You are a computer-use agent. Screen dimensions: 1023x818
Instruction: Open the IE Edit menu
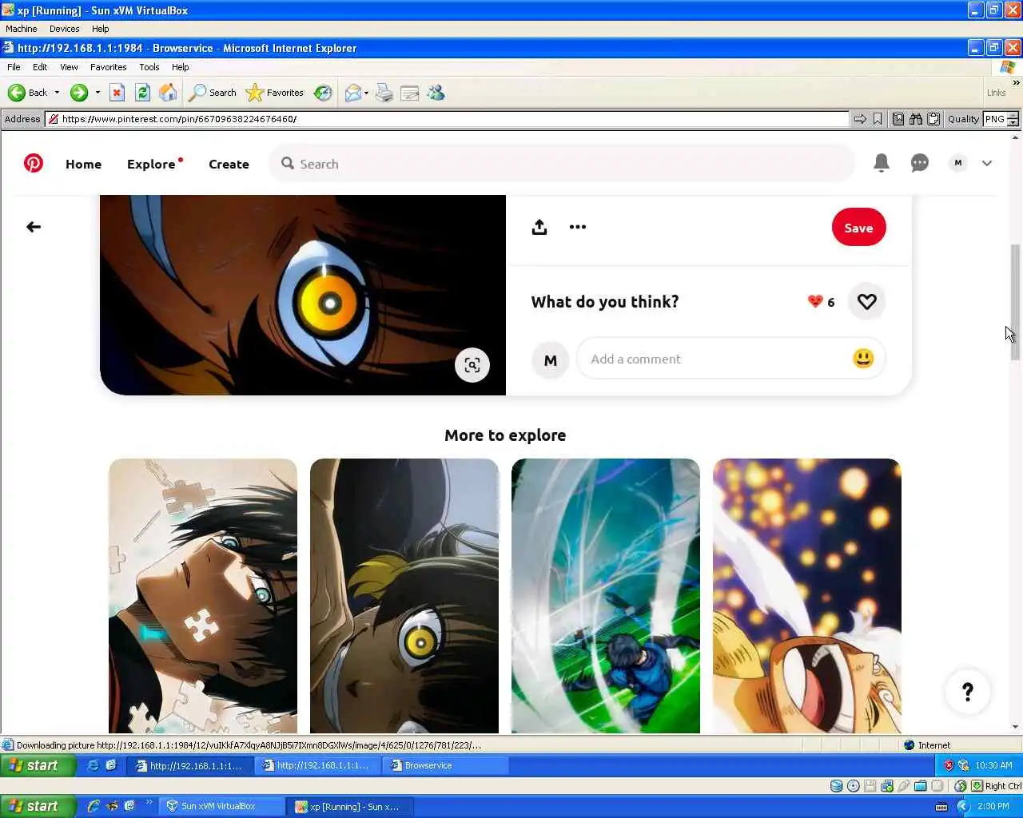click(40, 67)
